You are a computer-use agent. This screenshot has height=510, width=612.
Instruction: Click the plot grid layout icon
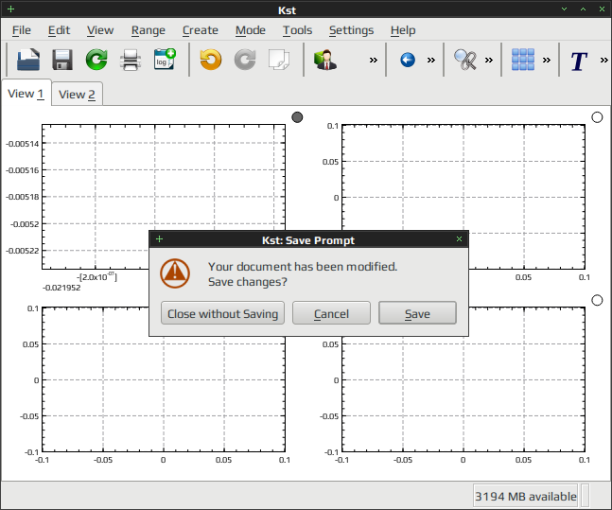523,60
